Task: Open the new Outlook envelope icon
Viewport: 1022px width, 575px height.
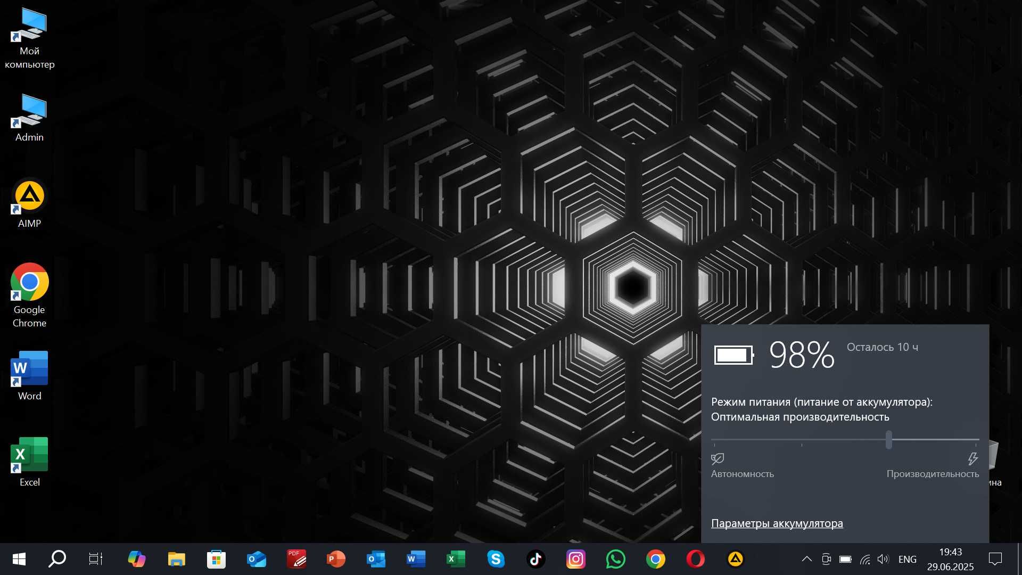Action: tap(256, 559)
